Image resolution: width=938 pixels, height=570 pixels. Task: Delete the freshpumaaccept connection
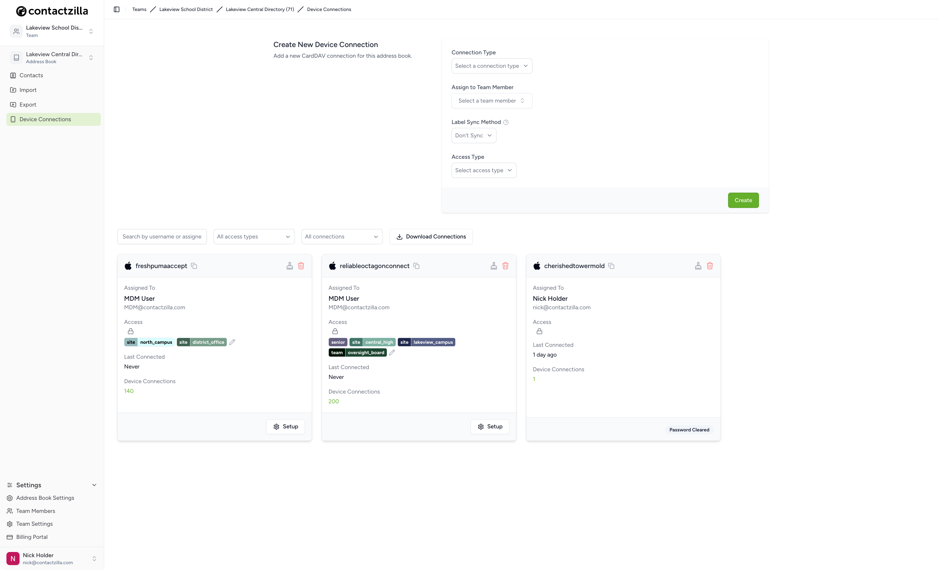pyautogui.click(x=301, y=266)
